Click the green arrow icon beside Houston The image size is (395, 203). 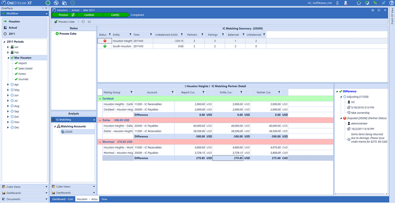pyautogui.click(x=5, y=22)
